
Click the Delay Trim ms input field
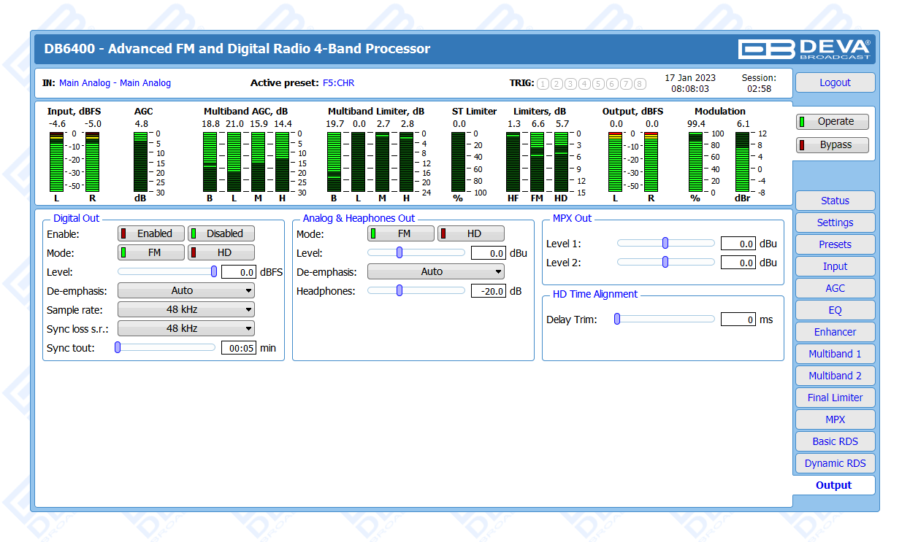[x=738, y=320]
